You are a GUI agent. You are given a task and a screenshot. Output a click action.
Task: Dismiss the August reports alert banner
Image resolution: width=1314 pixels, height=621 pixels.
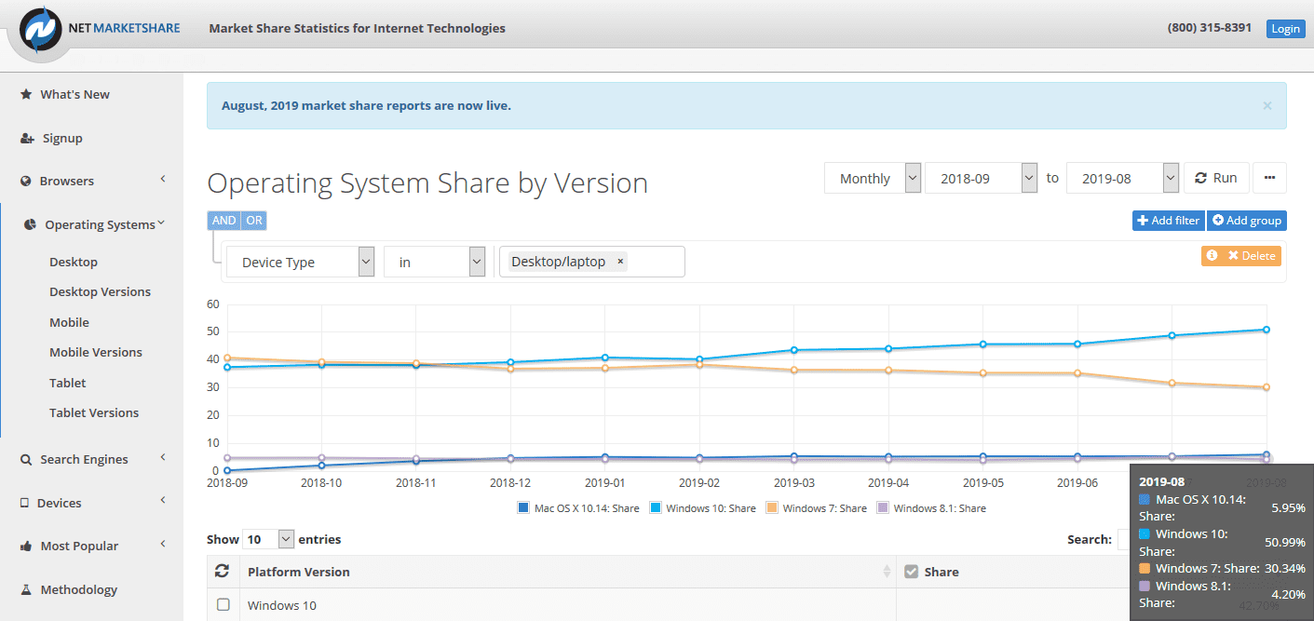pos(1267,105)
